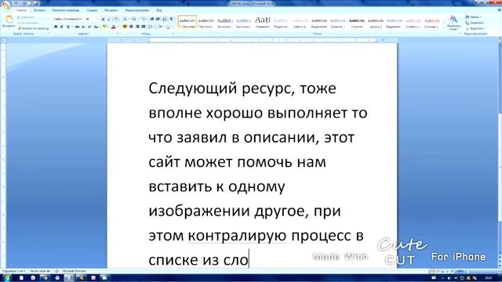502x282 pixels.
Task: Apply the Строгий (Strong) style
Action: coord(357,23)
